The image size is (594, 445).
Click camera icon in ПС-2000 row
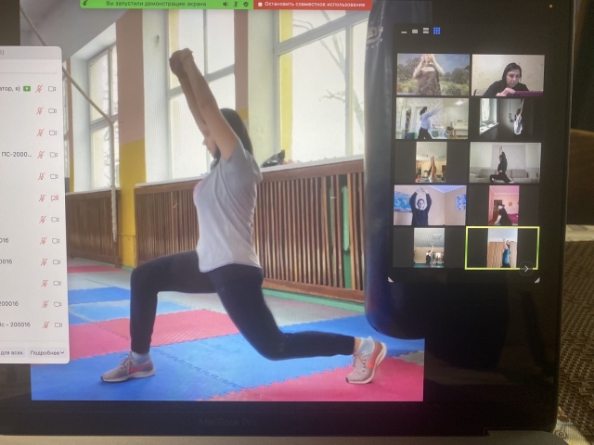(x=54, y=155)
